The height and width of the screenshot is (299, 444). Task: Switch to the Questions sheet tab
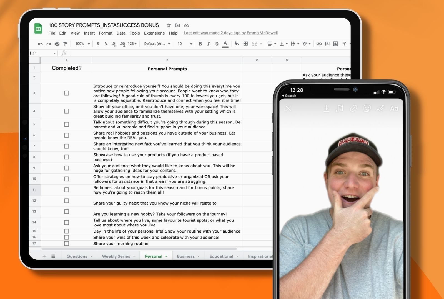click(77, 256)
